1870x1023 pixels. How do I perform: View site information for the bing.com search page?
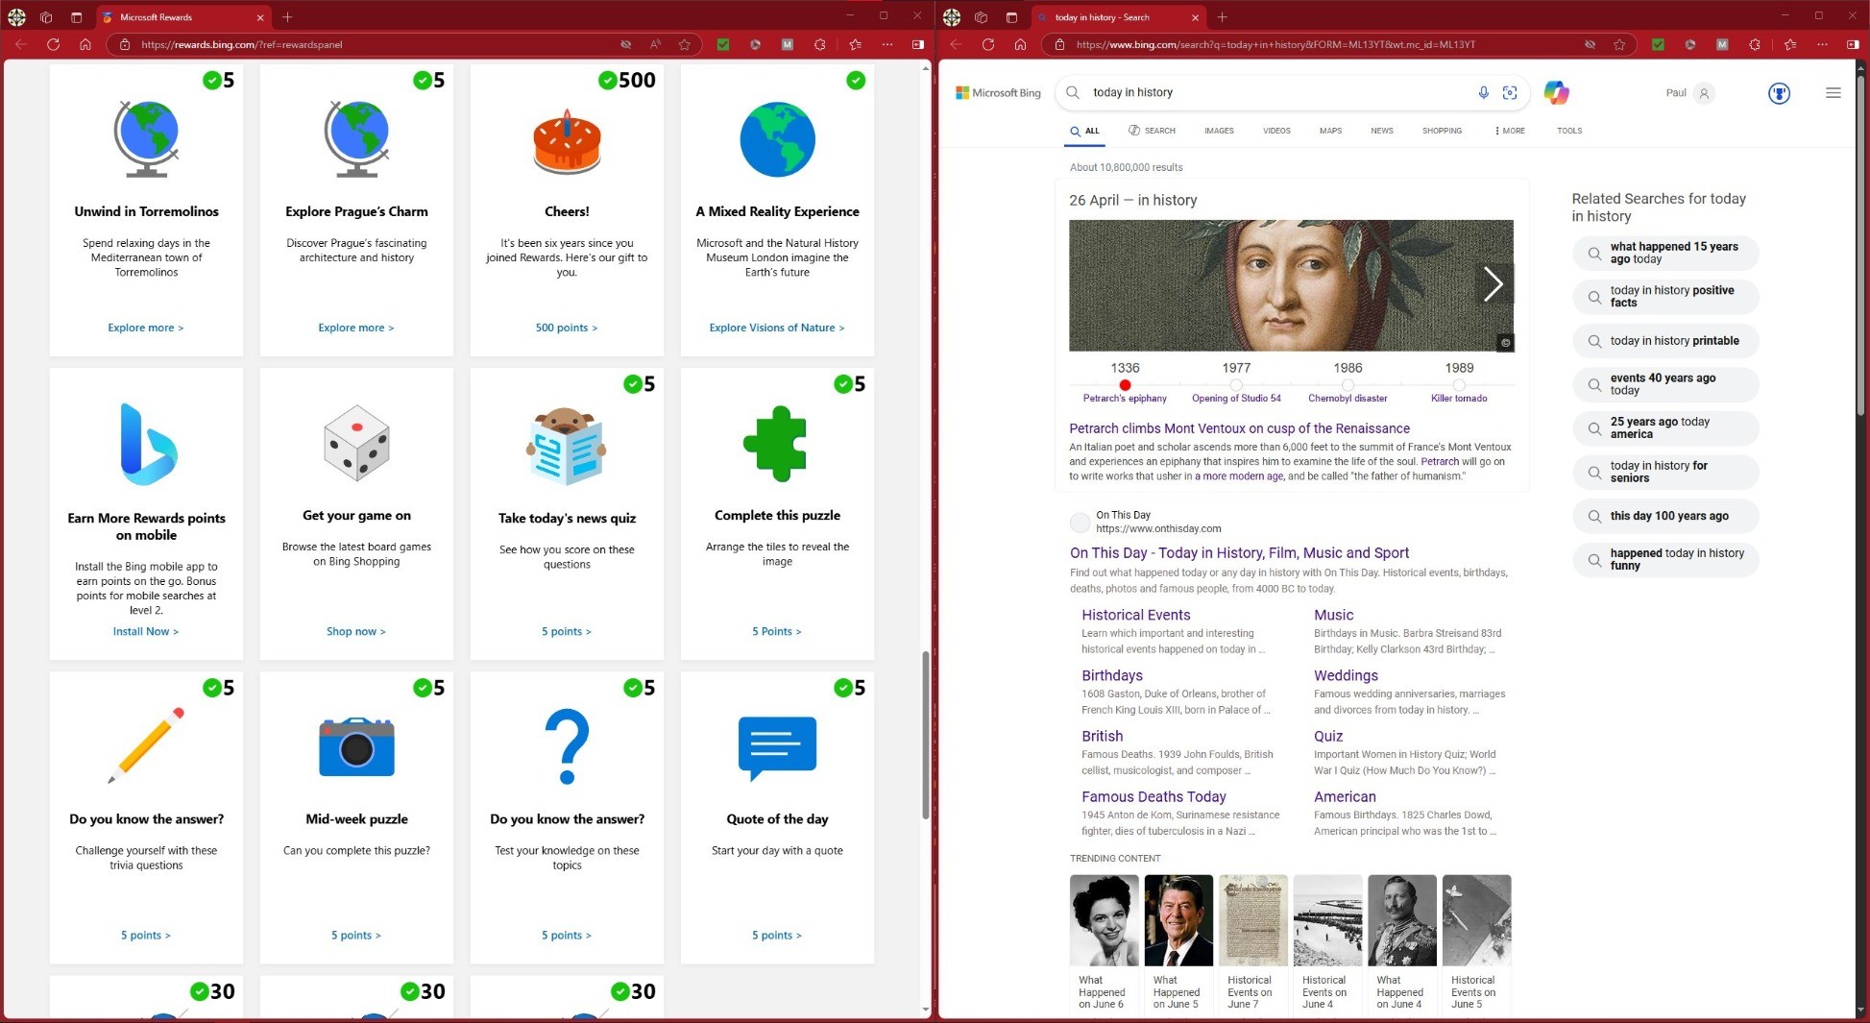tap(1059, 44)
